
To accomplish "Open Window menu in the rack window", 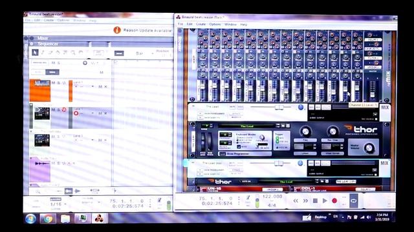I will (230, 24).
